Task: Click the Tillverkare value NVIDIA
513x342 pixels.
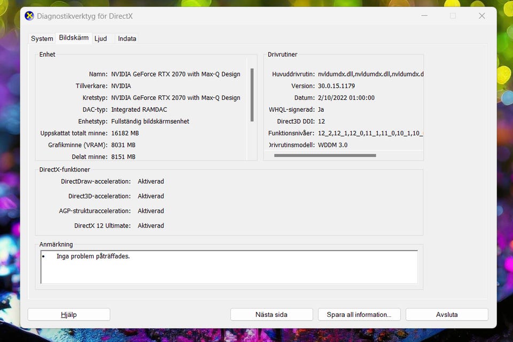Action: (121, 86)
